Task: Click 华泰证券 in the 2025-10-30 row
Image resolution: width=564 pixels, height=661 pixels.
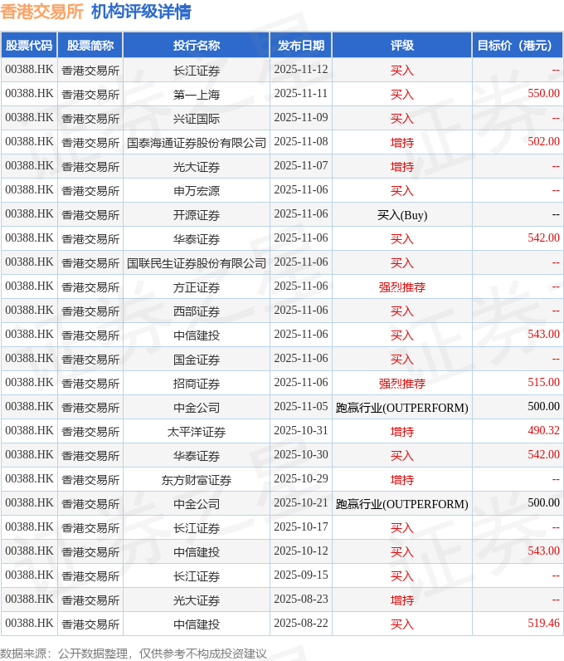Action: point(197,455)
